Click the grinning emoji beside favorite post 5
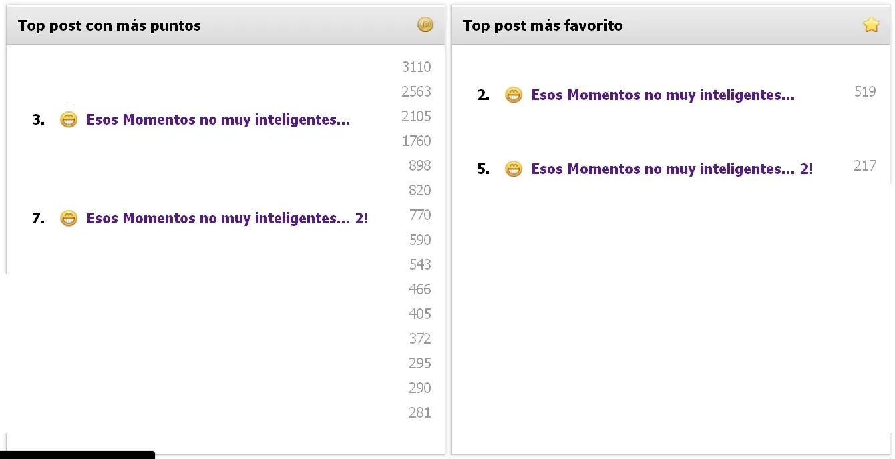 click(x=513, y=169)
